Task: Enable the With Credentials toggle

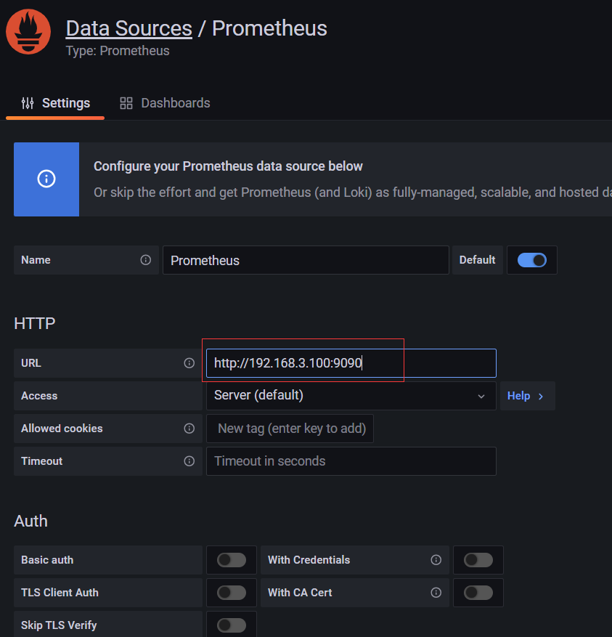Action: click(478, 560)
